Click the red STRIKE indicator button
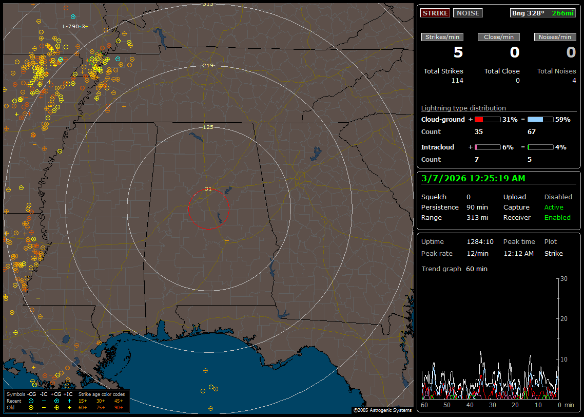Viewport: 584px width, 417px height. point(435,13)
